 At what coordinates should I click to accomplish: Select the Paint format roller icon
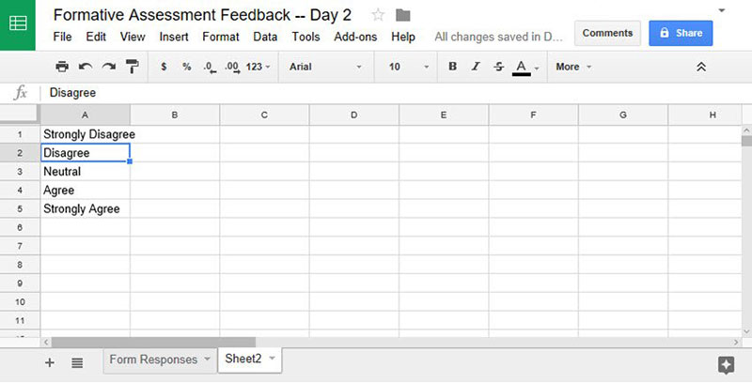[x=132, y=67]
